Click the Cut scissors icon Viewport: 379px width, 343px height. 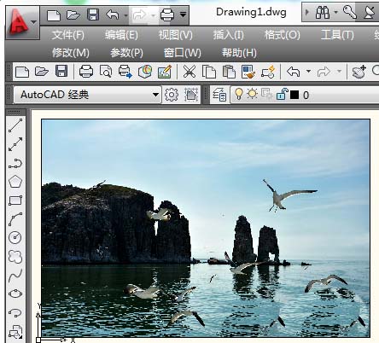189,72
